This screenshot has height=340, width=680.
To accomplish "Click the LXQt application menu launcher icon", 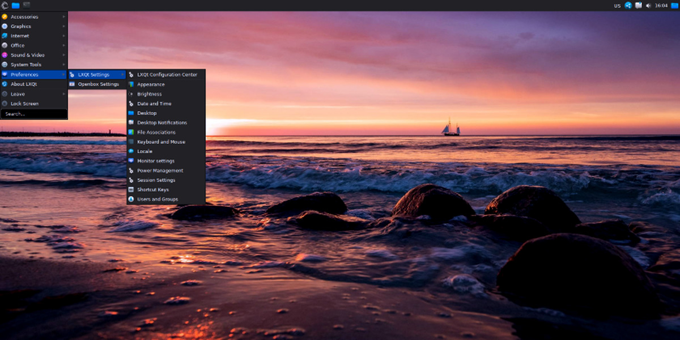I will (x=5, y=5).
